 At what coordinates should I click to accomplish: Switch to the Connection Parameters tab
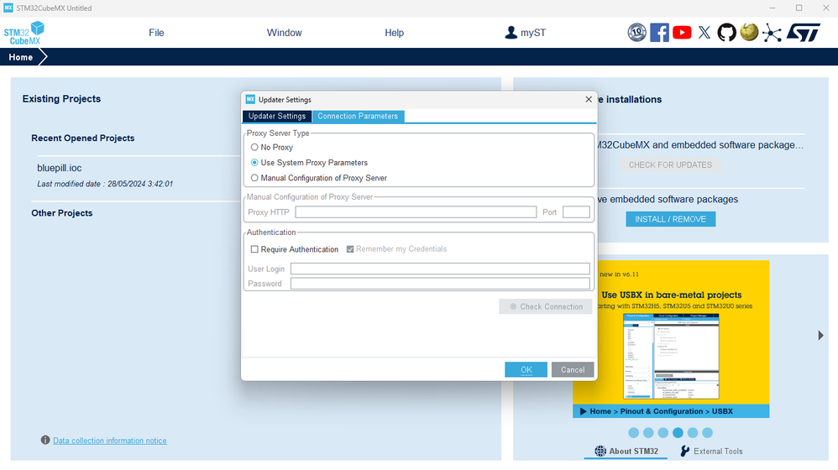point(358,117)
